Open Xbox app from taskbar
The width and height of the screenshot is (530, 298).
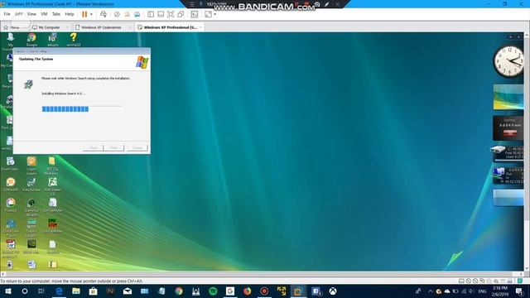point(333,291)
